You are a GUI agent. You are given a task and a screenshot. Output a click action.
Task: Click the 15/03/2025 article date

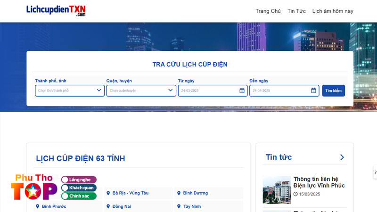point(310,194)
